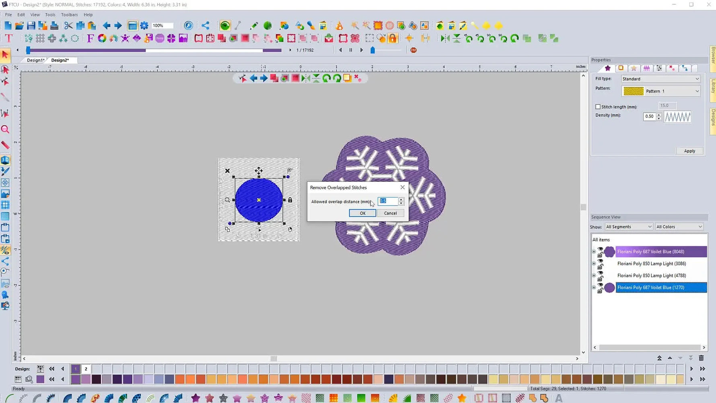Image resolution: width=716 pixels, height=403 pixels.
Task: Click the allowed overlap distance input field
Action: (387, 201)
